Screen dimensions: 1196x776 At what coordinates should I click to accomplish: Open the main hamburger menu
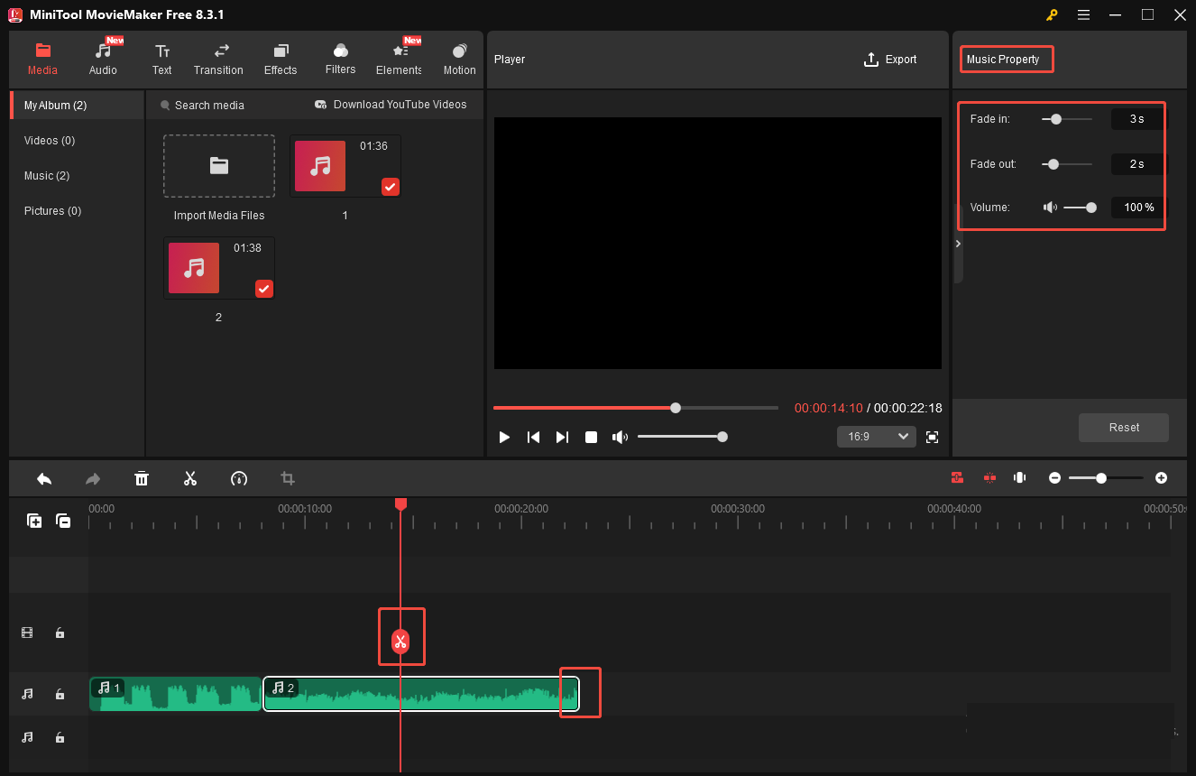tap(1083, 14)
